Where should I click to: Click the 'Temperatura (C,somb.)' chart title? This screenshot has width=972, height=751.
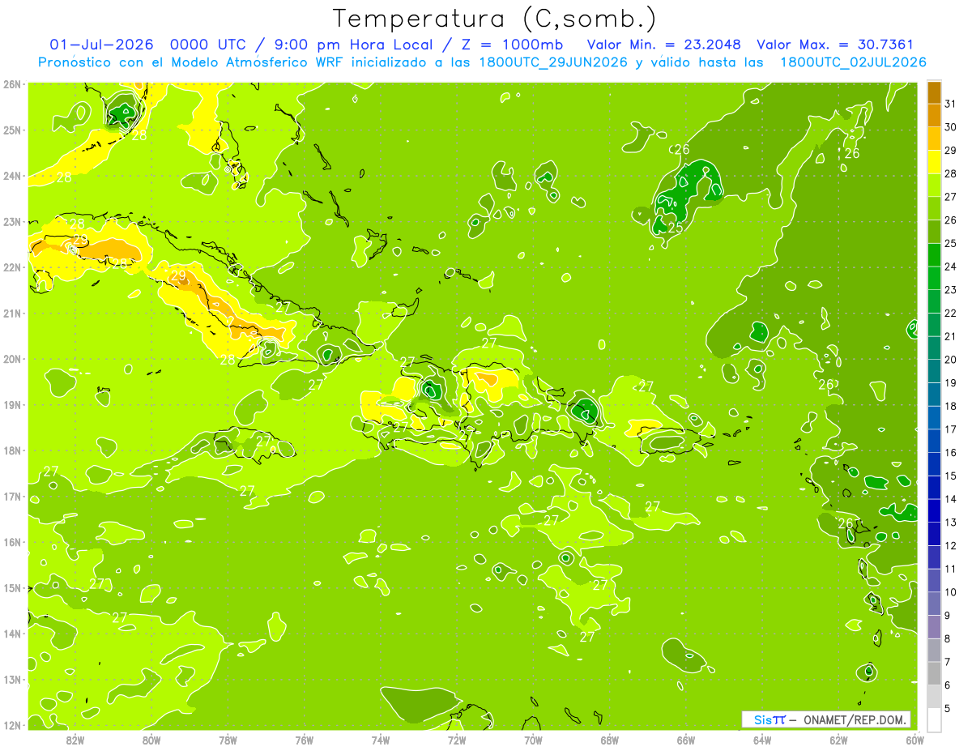click(x=495, y=19)
